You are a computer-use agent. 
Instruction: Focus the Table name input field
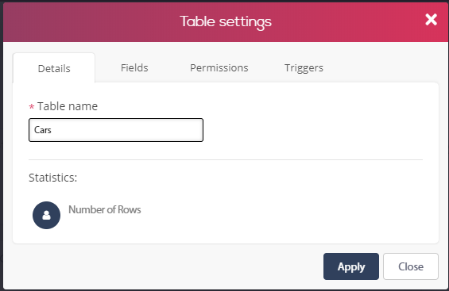tap(116, 130)
